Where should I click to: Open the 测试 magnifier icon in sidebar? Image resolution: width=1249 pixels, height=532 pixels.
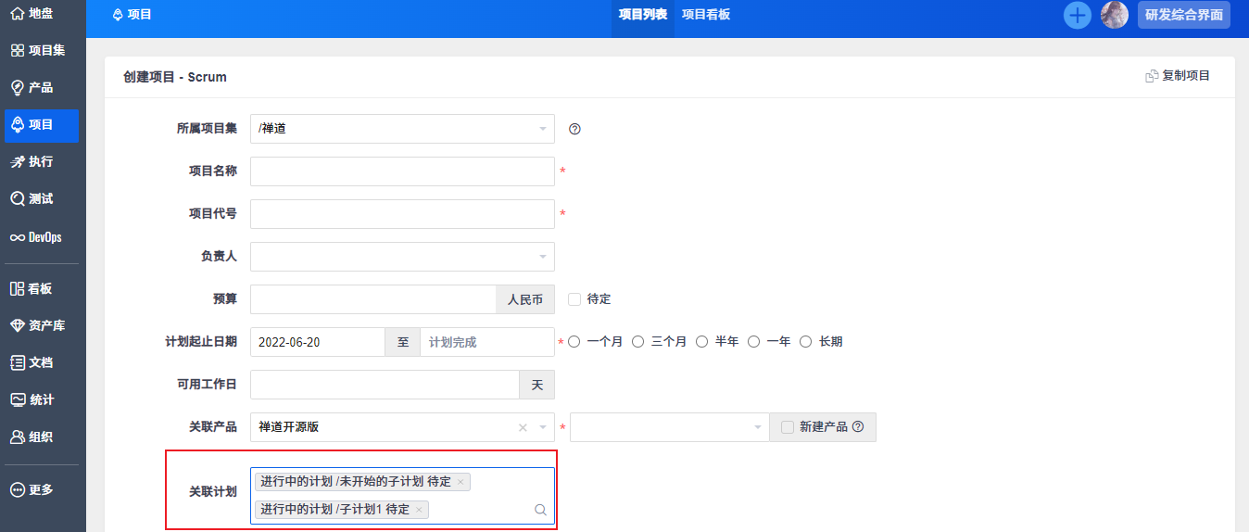tap(17, 198)
